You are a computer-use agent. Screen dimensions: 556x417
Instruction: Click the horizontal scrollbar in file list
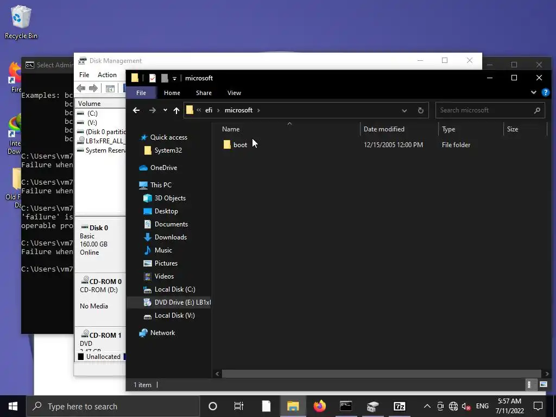click(x=382, y=374)
